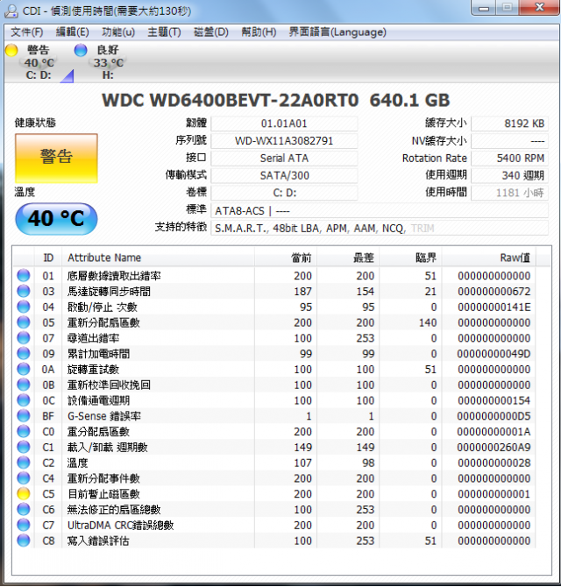Click the 最差 column header

click(x=348, y=258)
